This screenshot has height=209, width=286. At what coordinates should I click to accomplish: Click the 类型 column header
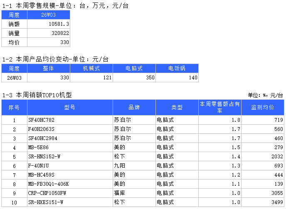coord(177,108)
